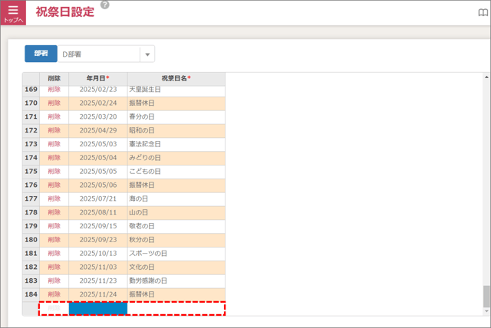Delete row 169 天皇誕生日
The image size is (491, 328).
click(54, 90)
